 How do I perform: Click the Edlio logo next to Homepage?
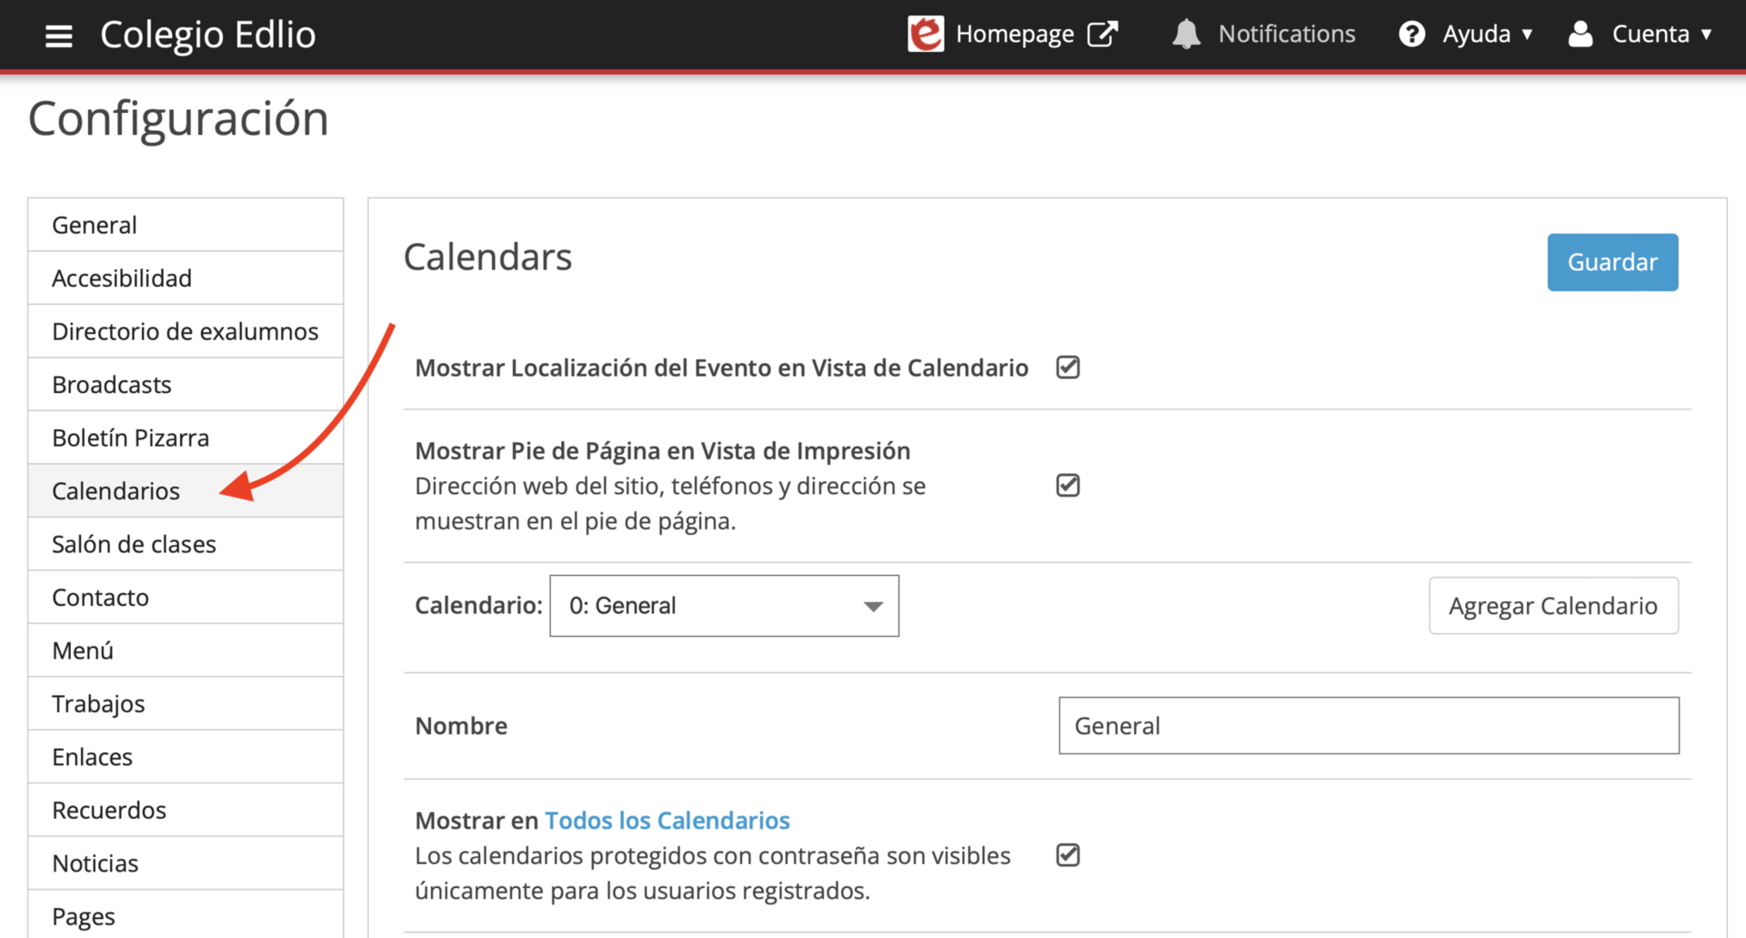click(926, 35)
